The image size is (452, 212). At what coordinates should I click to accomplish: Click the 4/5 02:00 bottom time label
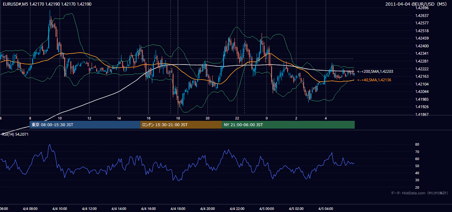[296, 209]
